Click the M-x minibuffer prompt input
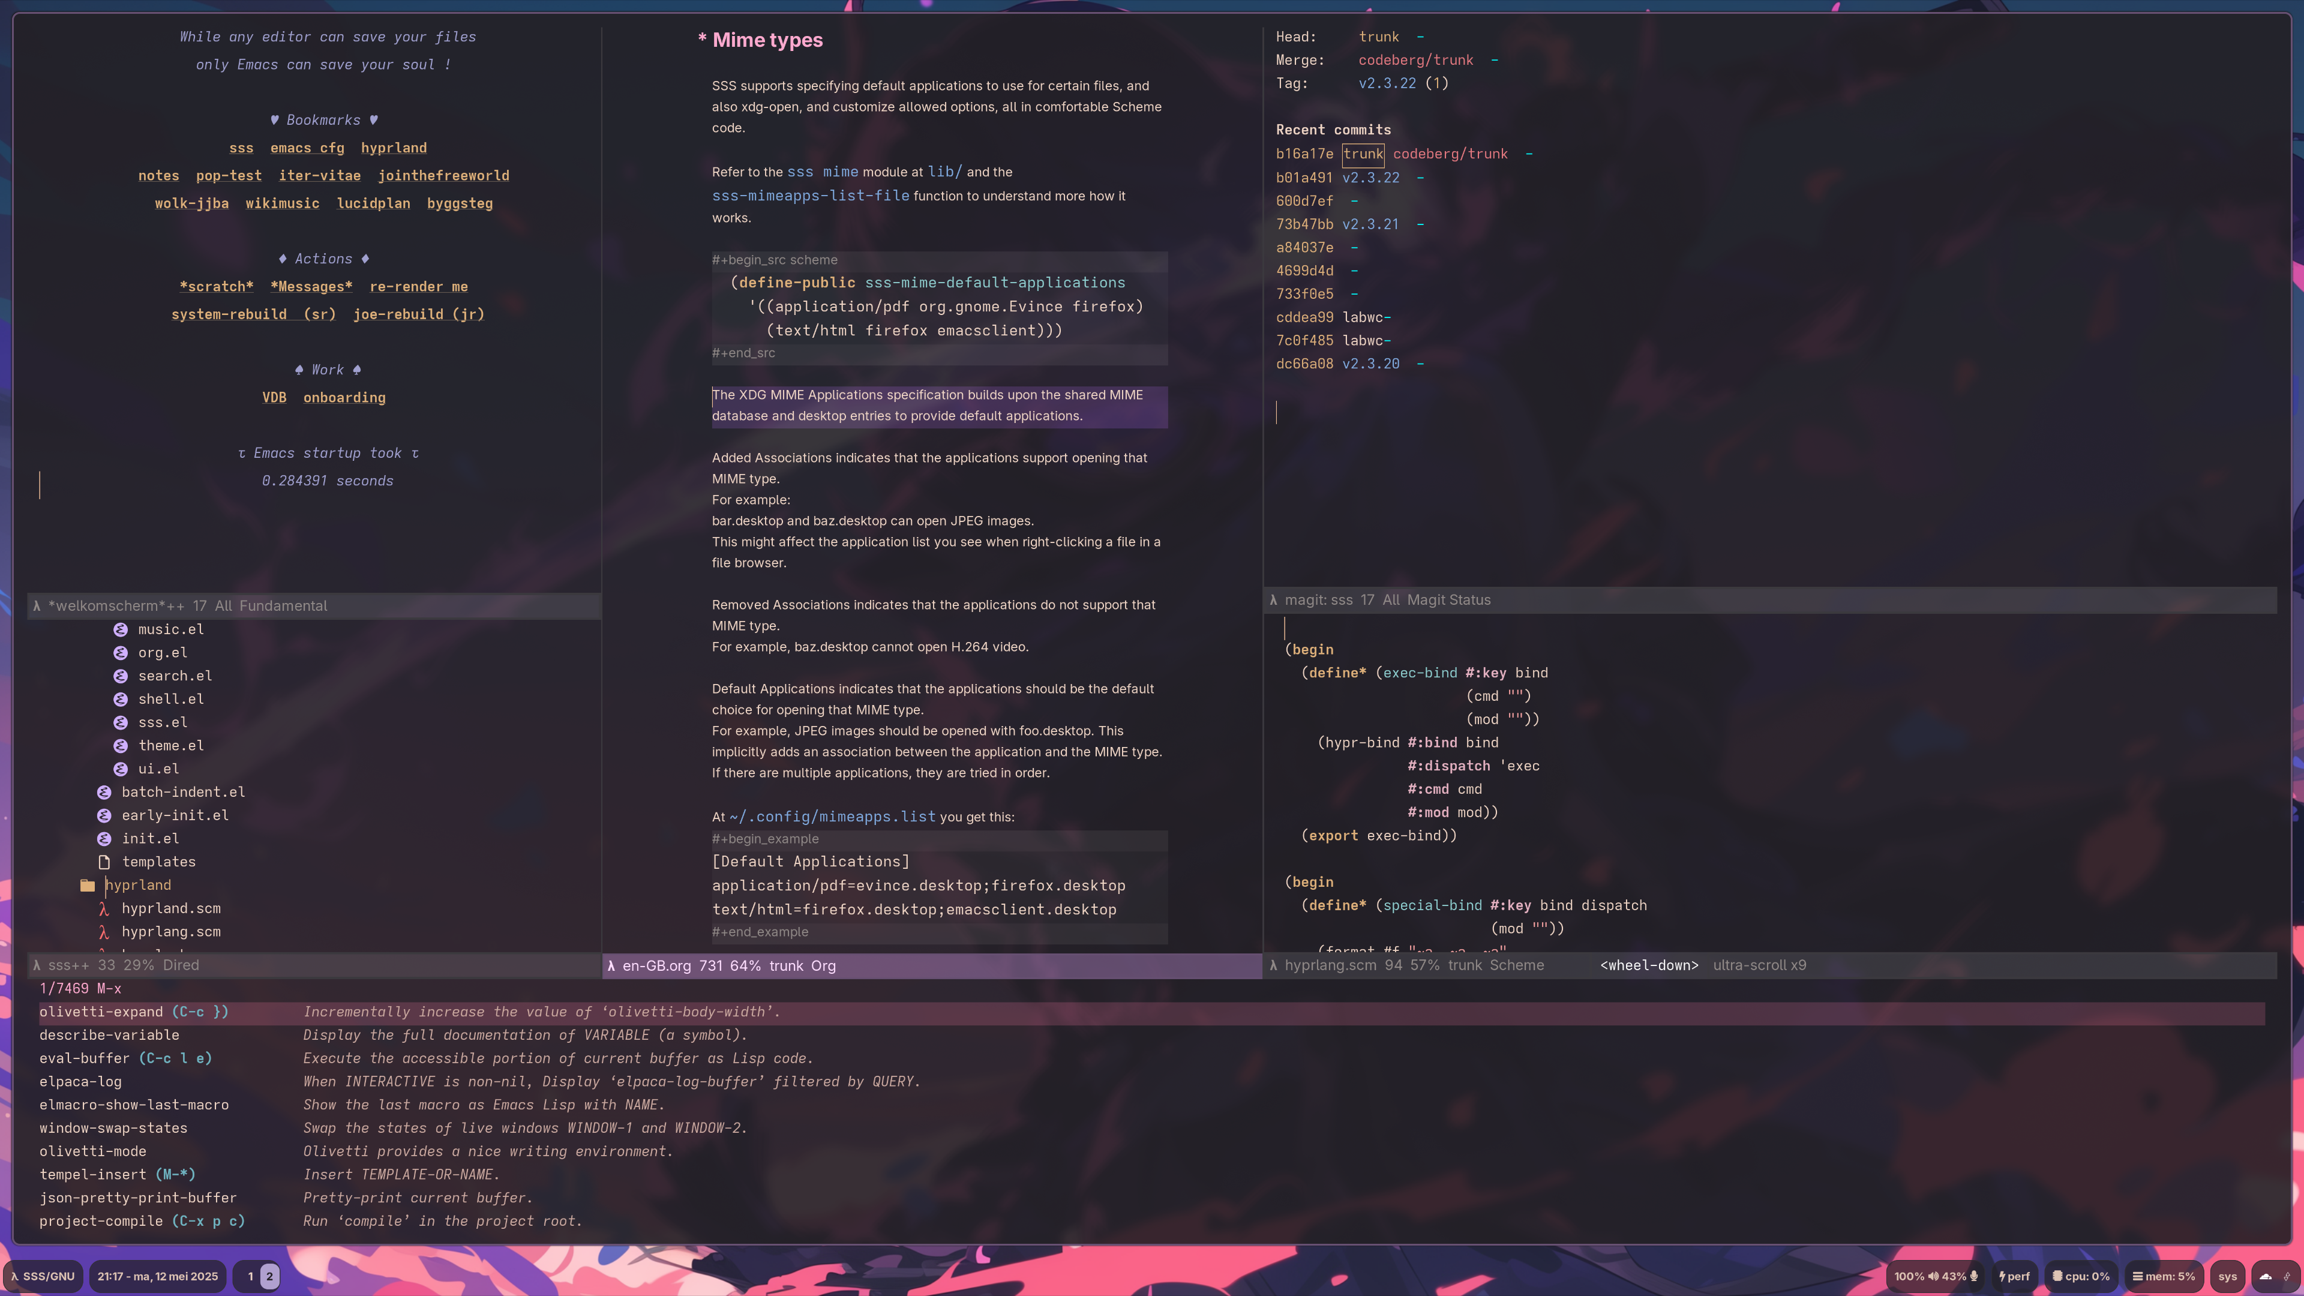The width and height of the screenshot is (2304, 1296). [1152, 989]
